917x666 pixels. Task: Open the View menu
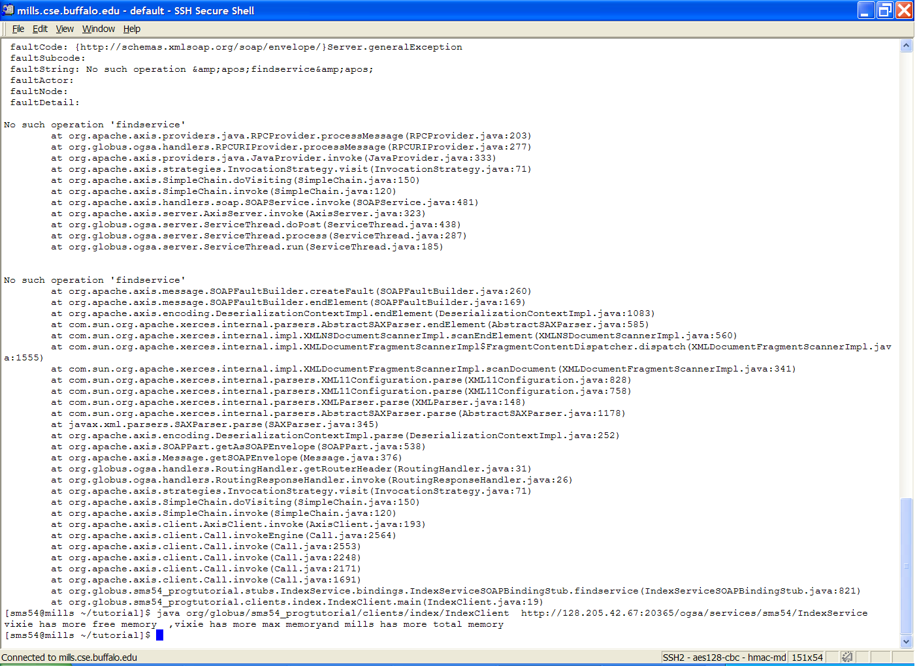tap(65, 29)
